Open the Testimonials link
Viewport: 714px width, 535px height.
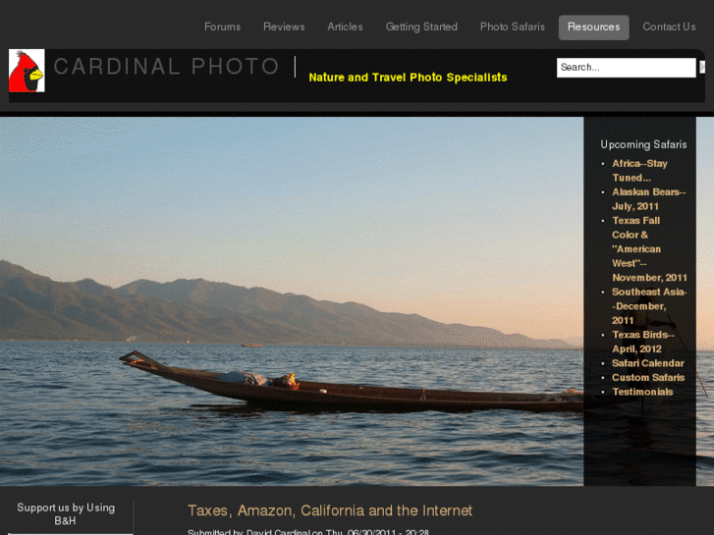pyautogui.click(x=642, y=392)
